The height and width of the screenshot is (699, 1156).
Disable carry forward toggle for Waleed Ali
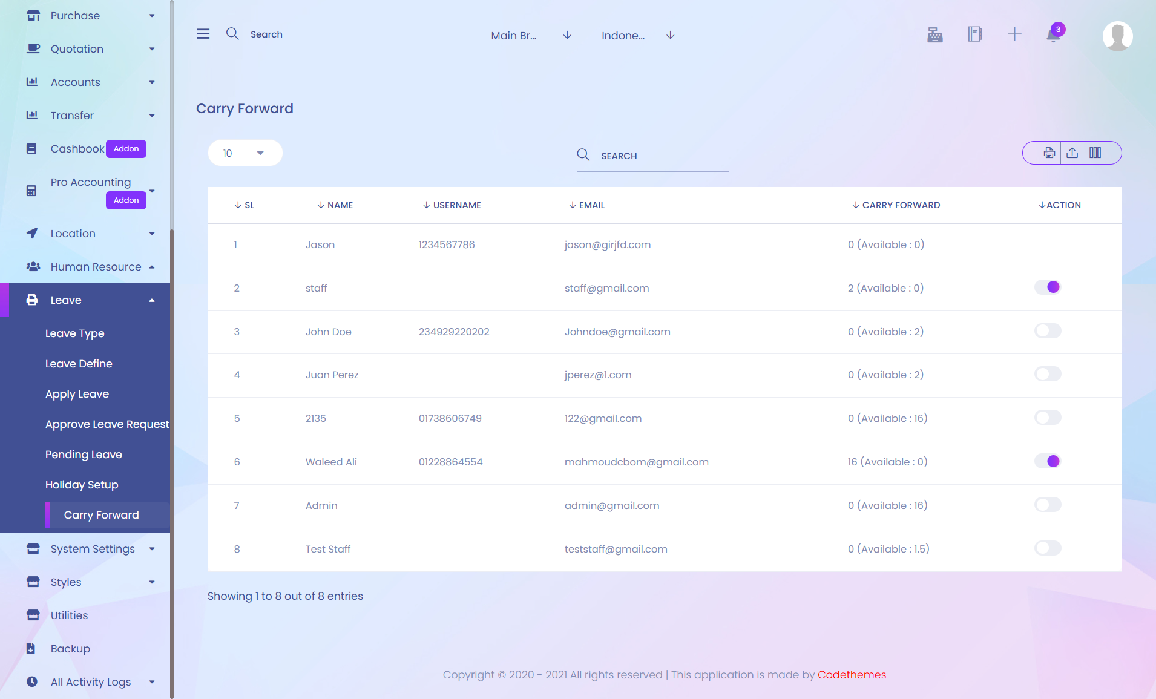pyautogui.click(x=1048, y=461)
